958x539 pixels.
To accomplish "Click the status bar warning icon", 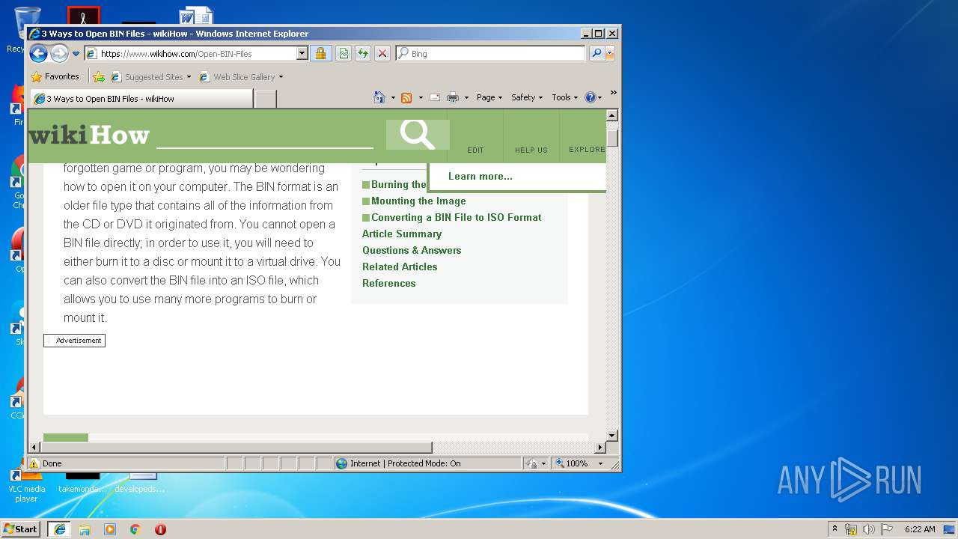I will coord(34,463).
